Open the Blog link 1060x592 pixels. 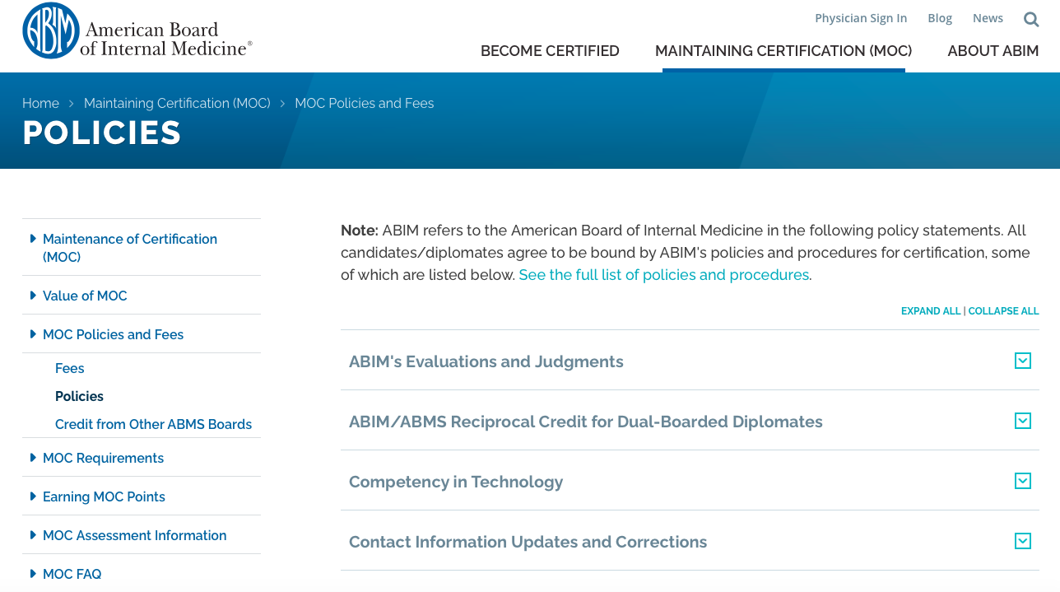(x=940, y=18)
